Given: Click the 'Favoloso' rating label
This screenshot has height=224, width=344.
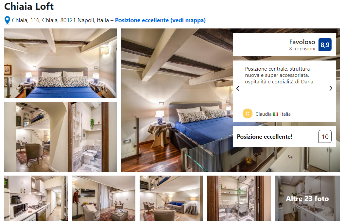Looking at the screenshot, I should 302,42.
